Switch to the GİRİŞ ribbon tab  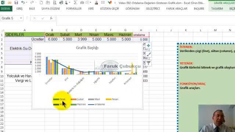(x=19, y=9)
